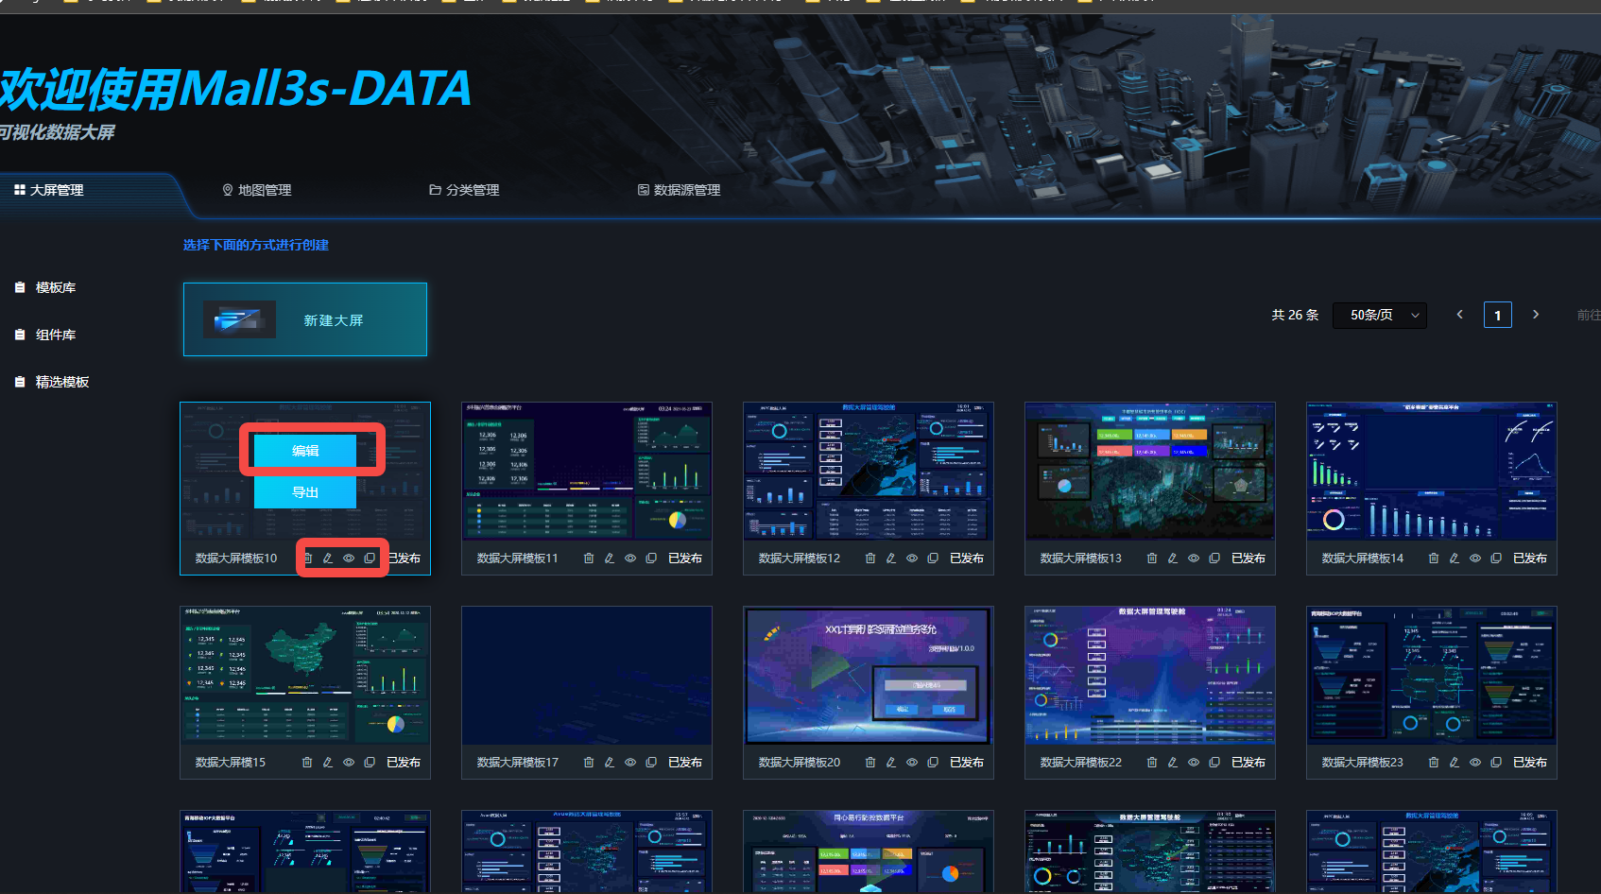Copy 数据大屏模板12 using duplicate icon
Screen dimensions: 1601x894
point(933,559)
